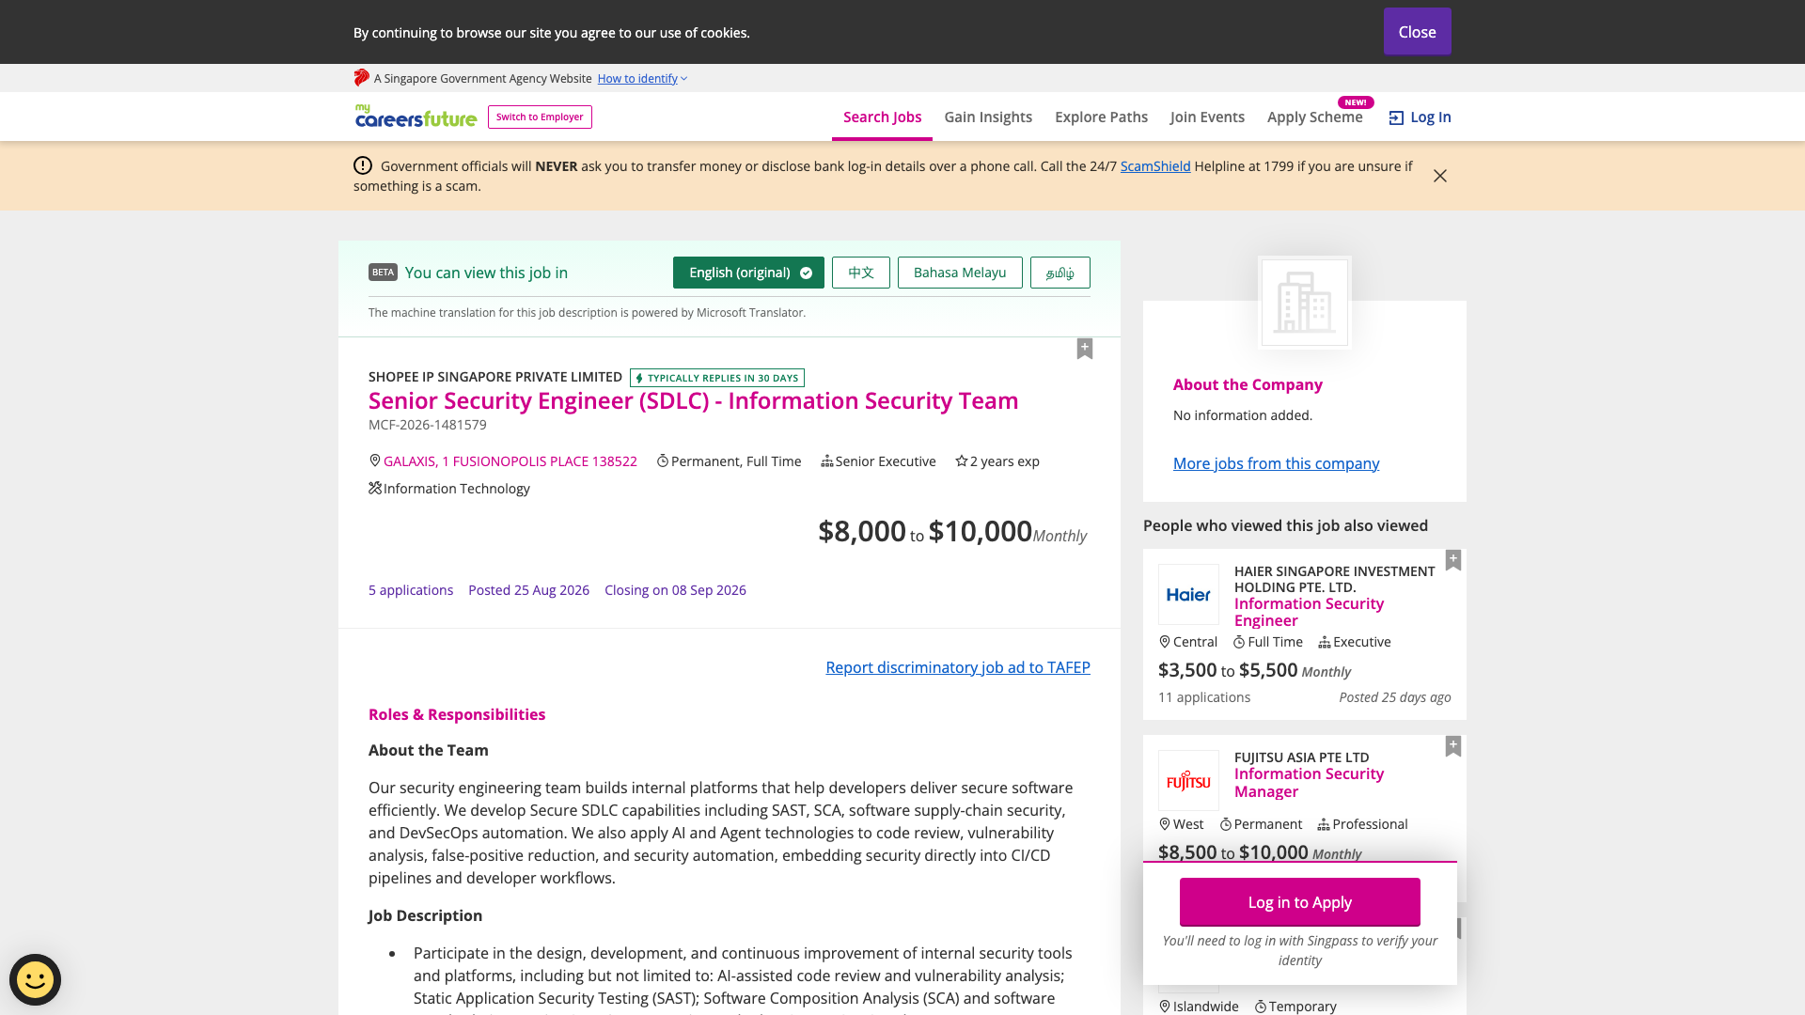Click 'Posted 25 Aug 2026' text
This screenshot has height=1015, width=1805.
coord(529,590)
